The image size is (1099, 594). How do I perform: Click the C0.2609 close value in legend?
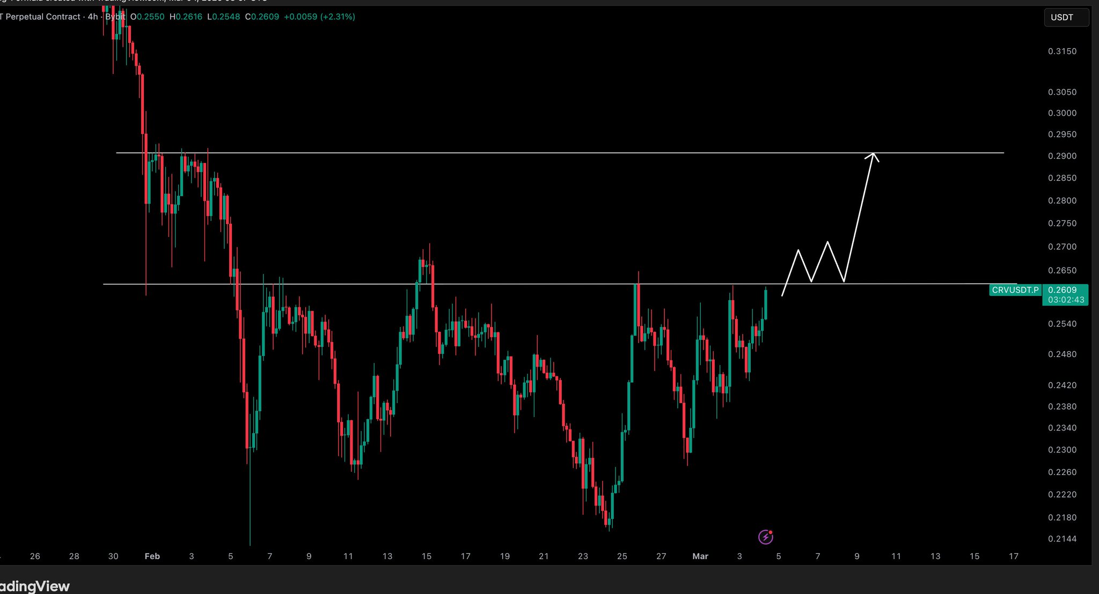pos(262,17)
